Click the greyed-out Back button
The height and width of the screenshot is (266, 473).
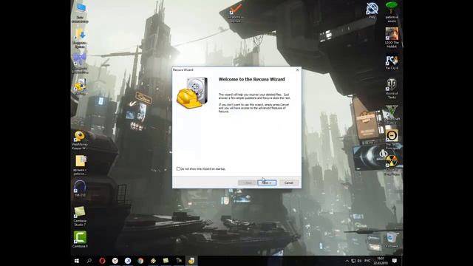click(247, 183)
